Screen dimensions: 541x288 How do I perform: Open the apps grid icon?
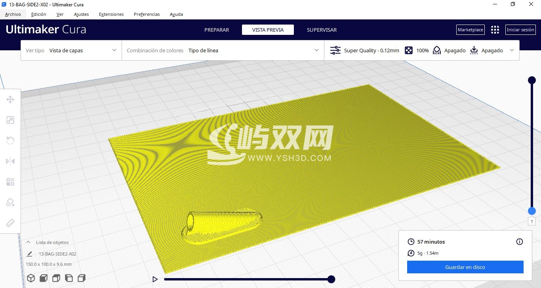(x=495, y=30)
